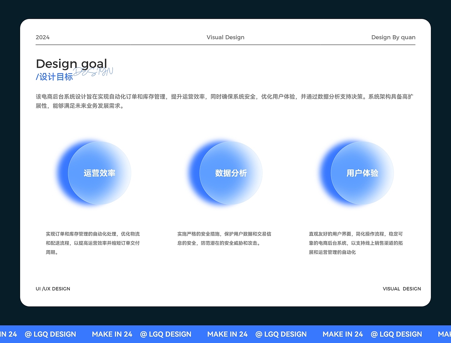Image resolution: width=451 pixels, height=343 pixels.
Task: Click the description starting "实施严格的安全措施"
Action: (224, 238)
